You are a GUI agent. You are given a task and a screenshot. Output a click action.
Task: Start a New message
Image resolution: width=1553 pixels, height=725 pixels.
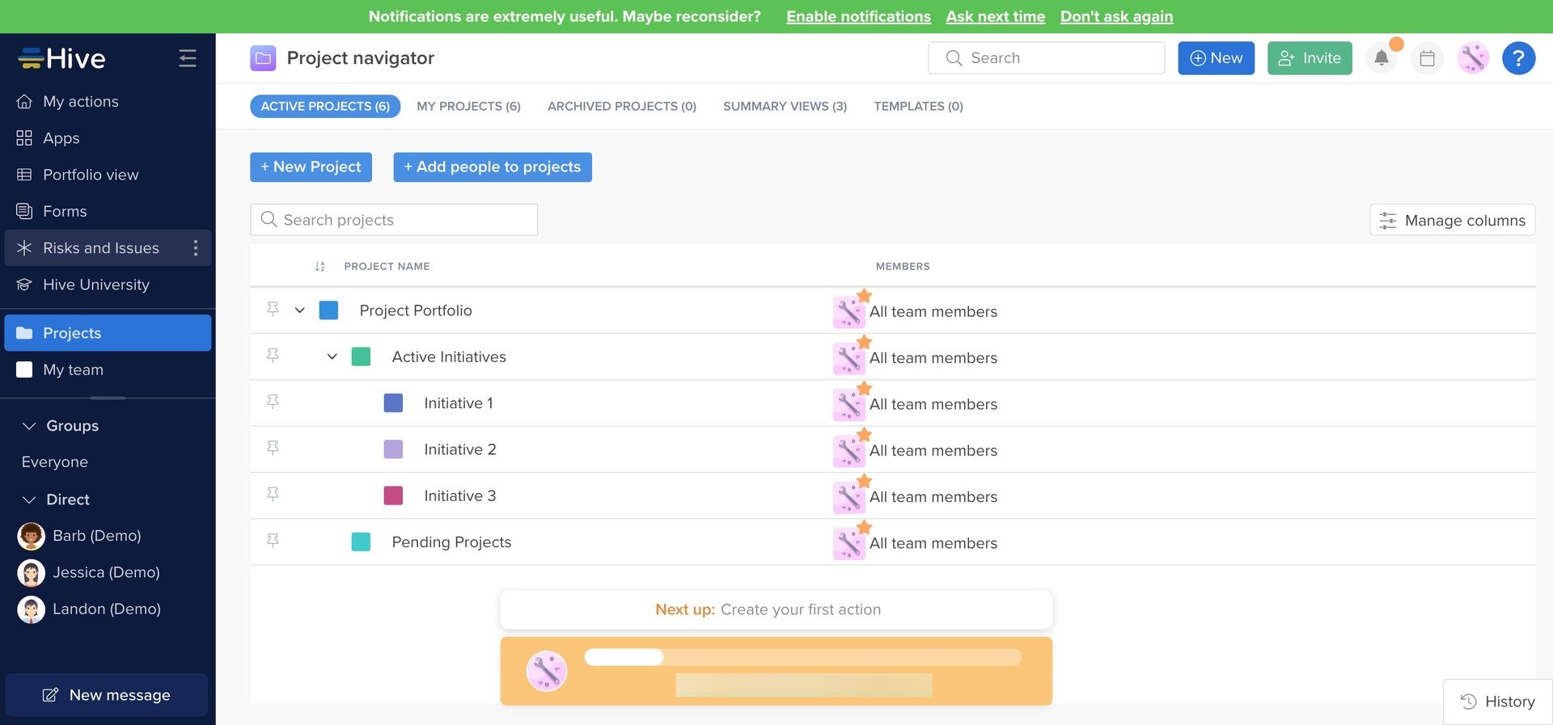pos(107,695)
